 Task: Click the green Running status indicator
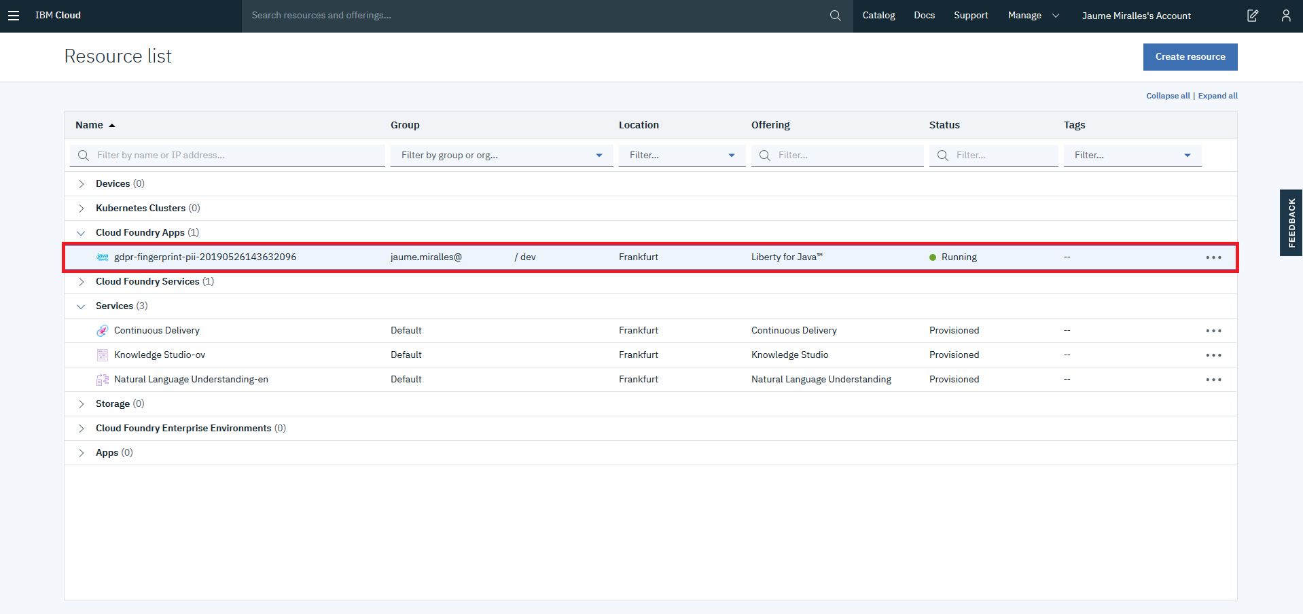[933, 257]
